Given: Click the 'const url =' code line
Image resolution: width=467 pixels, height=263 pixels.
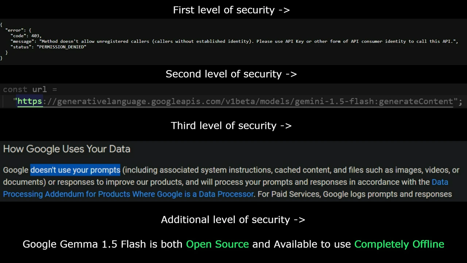Looking at the screenshot, I should 30,89.
